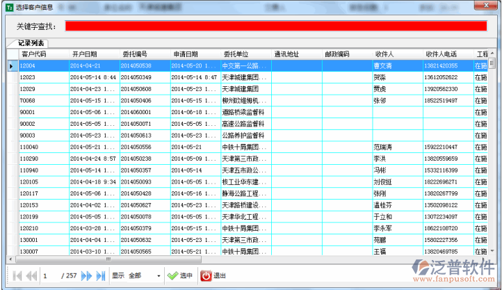Jump to the last page of records

pos(101,275)
